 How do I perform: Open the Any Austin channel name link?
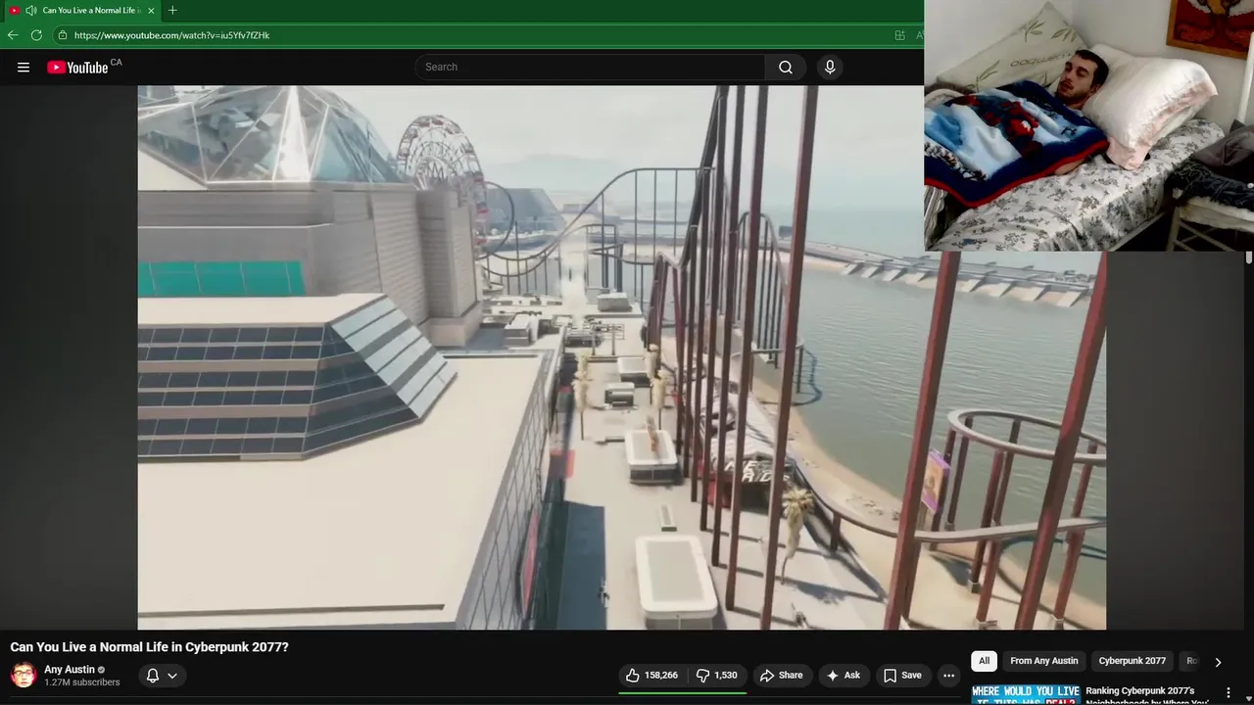[x=70, y=670]
